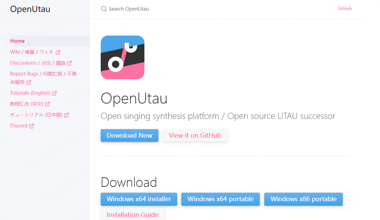The height and width of the screenshot is (220, 380).
Task: Click the OpenUtau site title in the sidebar
Action: [30, 9]
